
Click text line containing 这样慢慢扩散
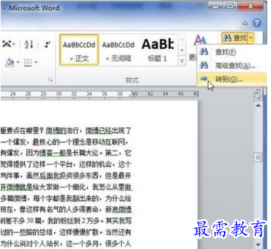[66, 232]
